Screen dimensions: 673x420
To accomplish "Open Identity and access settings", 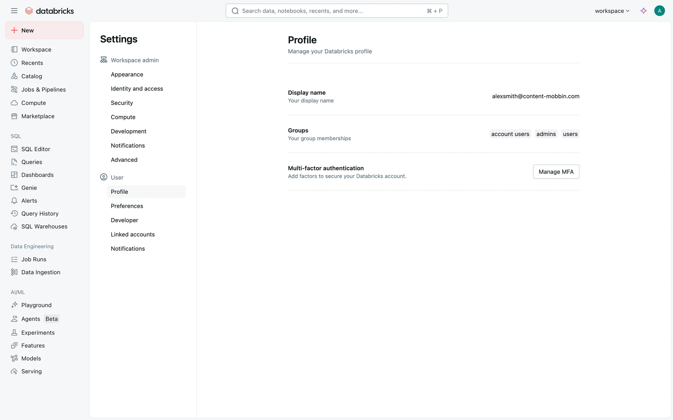I will pos(137,89).
